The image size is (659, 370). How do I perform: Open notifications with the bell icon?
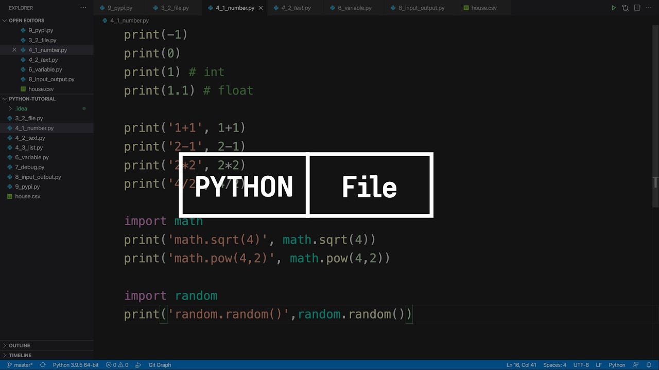[649, 365]
